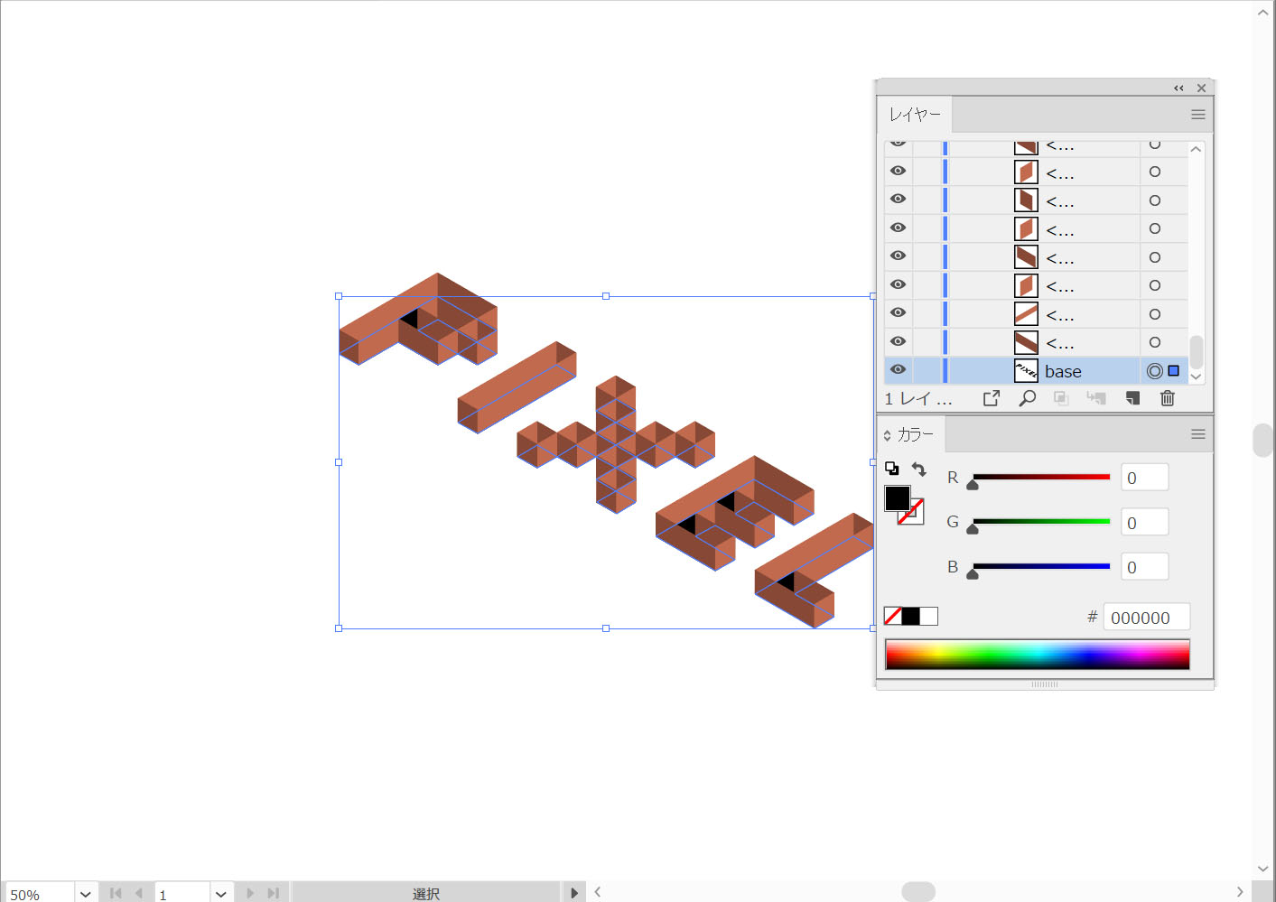Toggle the lock box of the base layer
Screen dimensions: 1276x902
coord(927,371)
